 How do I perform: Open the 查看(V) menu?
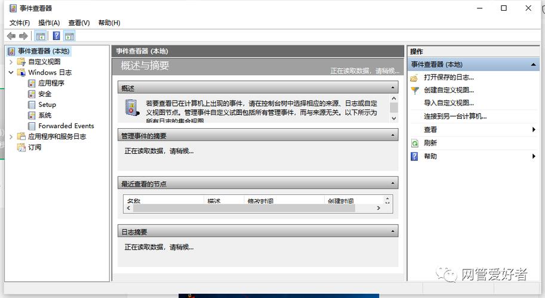[79, 23]
